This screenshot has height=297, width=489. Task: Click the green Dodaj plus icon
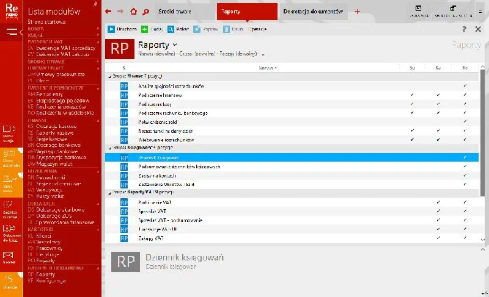coord(144,29)
